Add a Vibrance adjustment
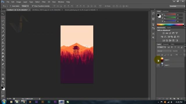Screen dimensions: 186x104 (x=177, y=33)
